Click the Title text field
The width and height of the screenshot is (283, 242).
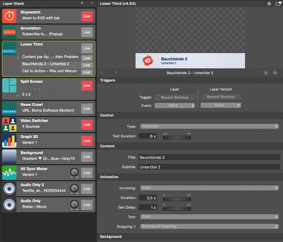[x=209, y=158]
